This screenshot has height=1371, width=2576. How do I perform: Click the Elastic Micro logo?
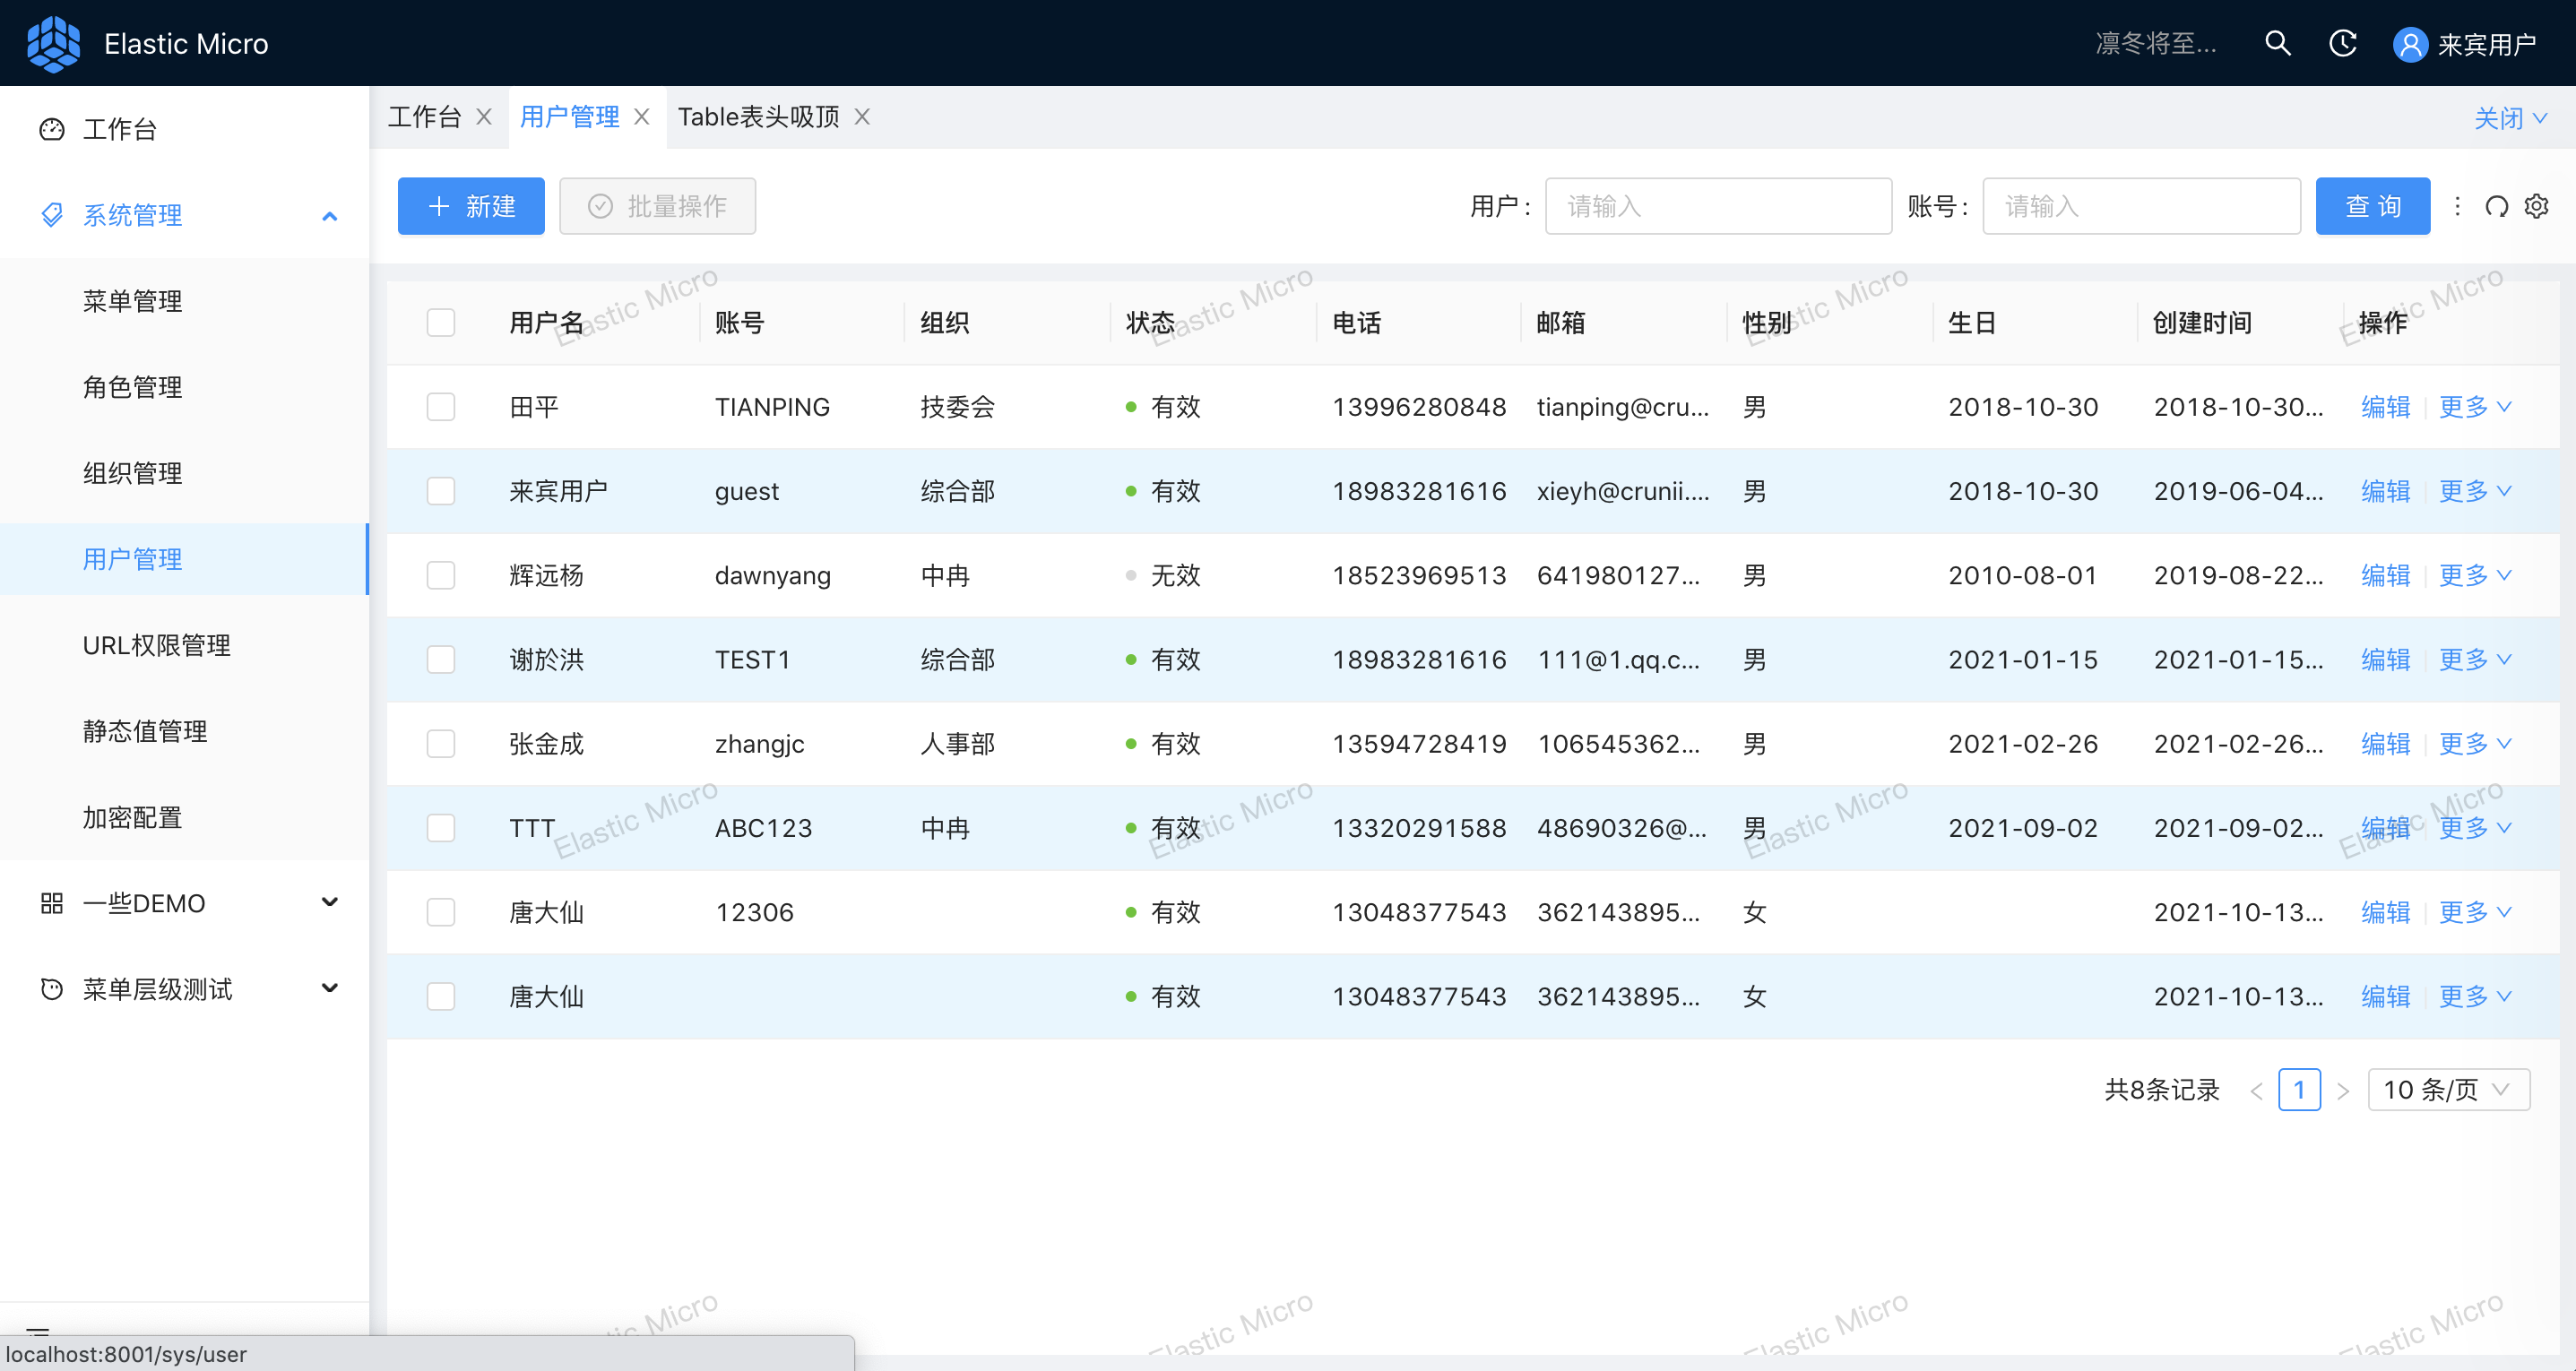54,43
